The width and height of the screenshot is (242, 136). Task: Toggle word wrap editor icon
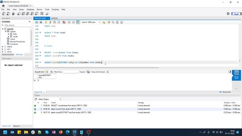tap(122, 22)
